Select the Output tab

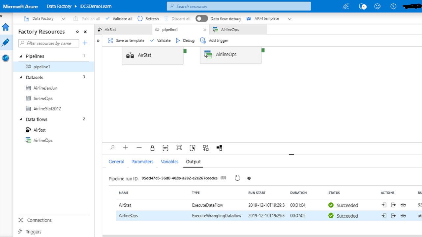coord(193,162)
